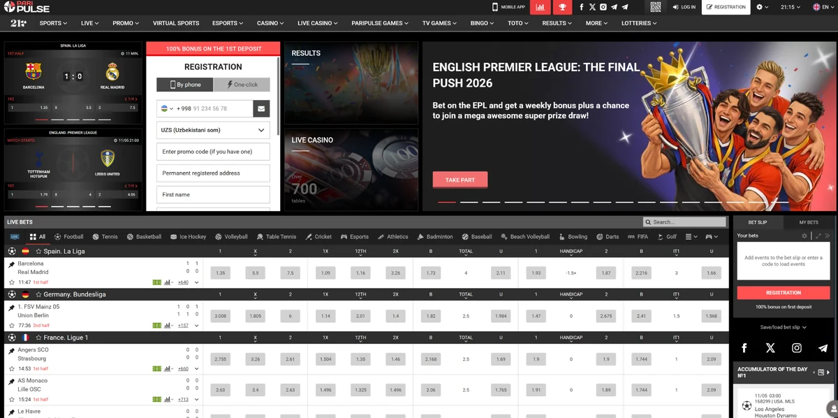Open the Live Casino promo tile
Viewport: 838px width, 418px height.
pyautogui.click(x=351, y=170)
